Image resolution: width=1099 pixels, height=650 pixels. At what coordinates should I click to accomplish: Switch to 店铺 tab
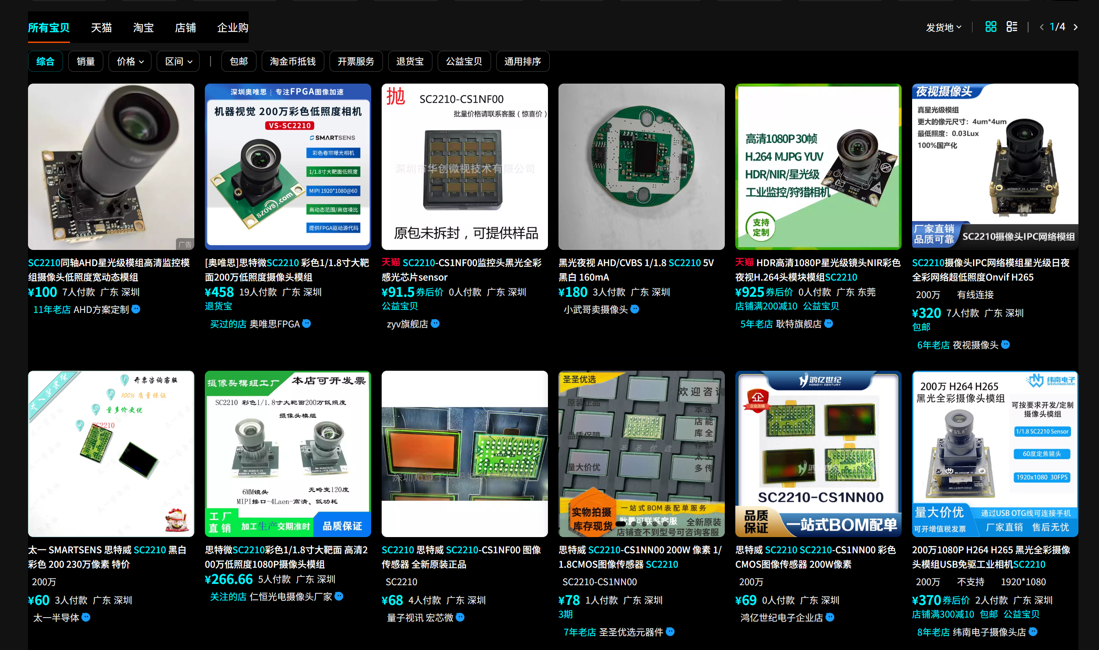(x=185, y=28)
